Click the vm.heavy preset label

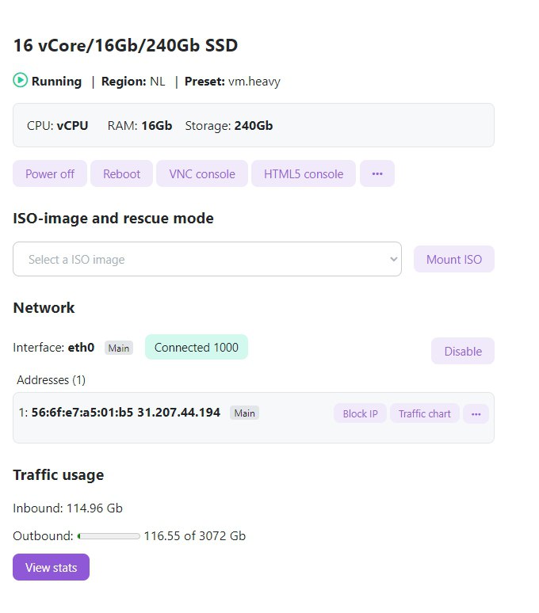click(x=254, y=81)
